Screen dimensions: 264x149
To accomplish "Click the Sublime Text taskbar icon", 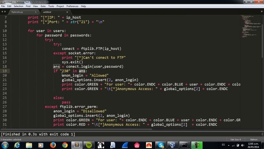I will point(77,145).
